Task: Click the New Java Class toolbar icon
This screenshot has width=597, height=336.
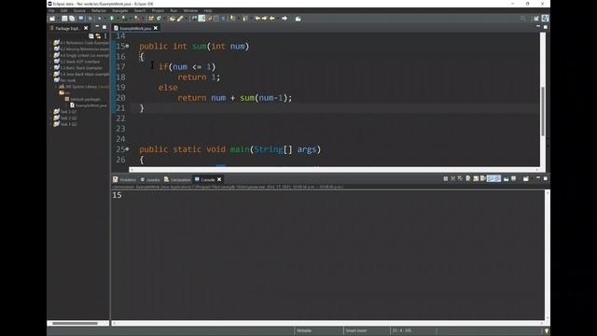Action: pyautogui.click(x=159, y=19)
